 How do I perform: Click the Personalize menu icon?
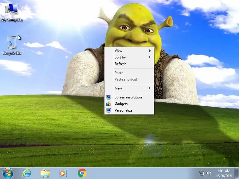click(x=108, y=110)
